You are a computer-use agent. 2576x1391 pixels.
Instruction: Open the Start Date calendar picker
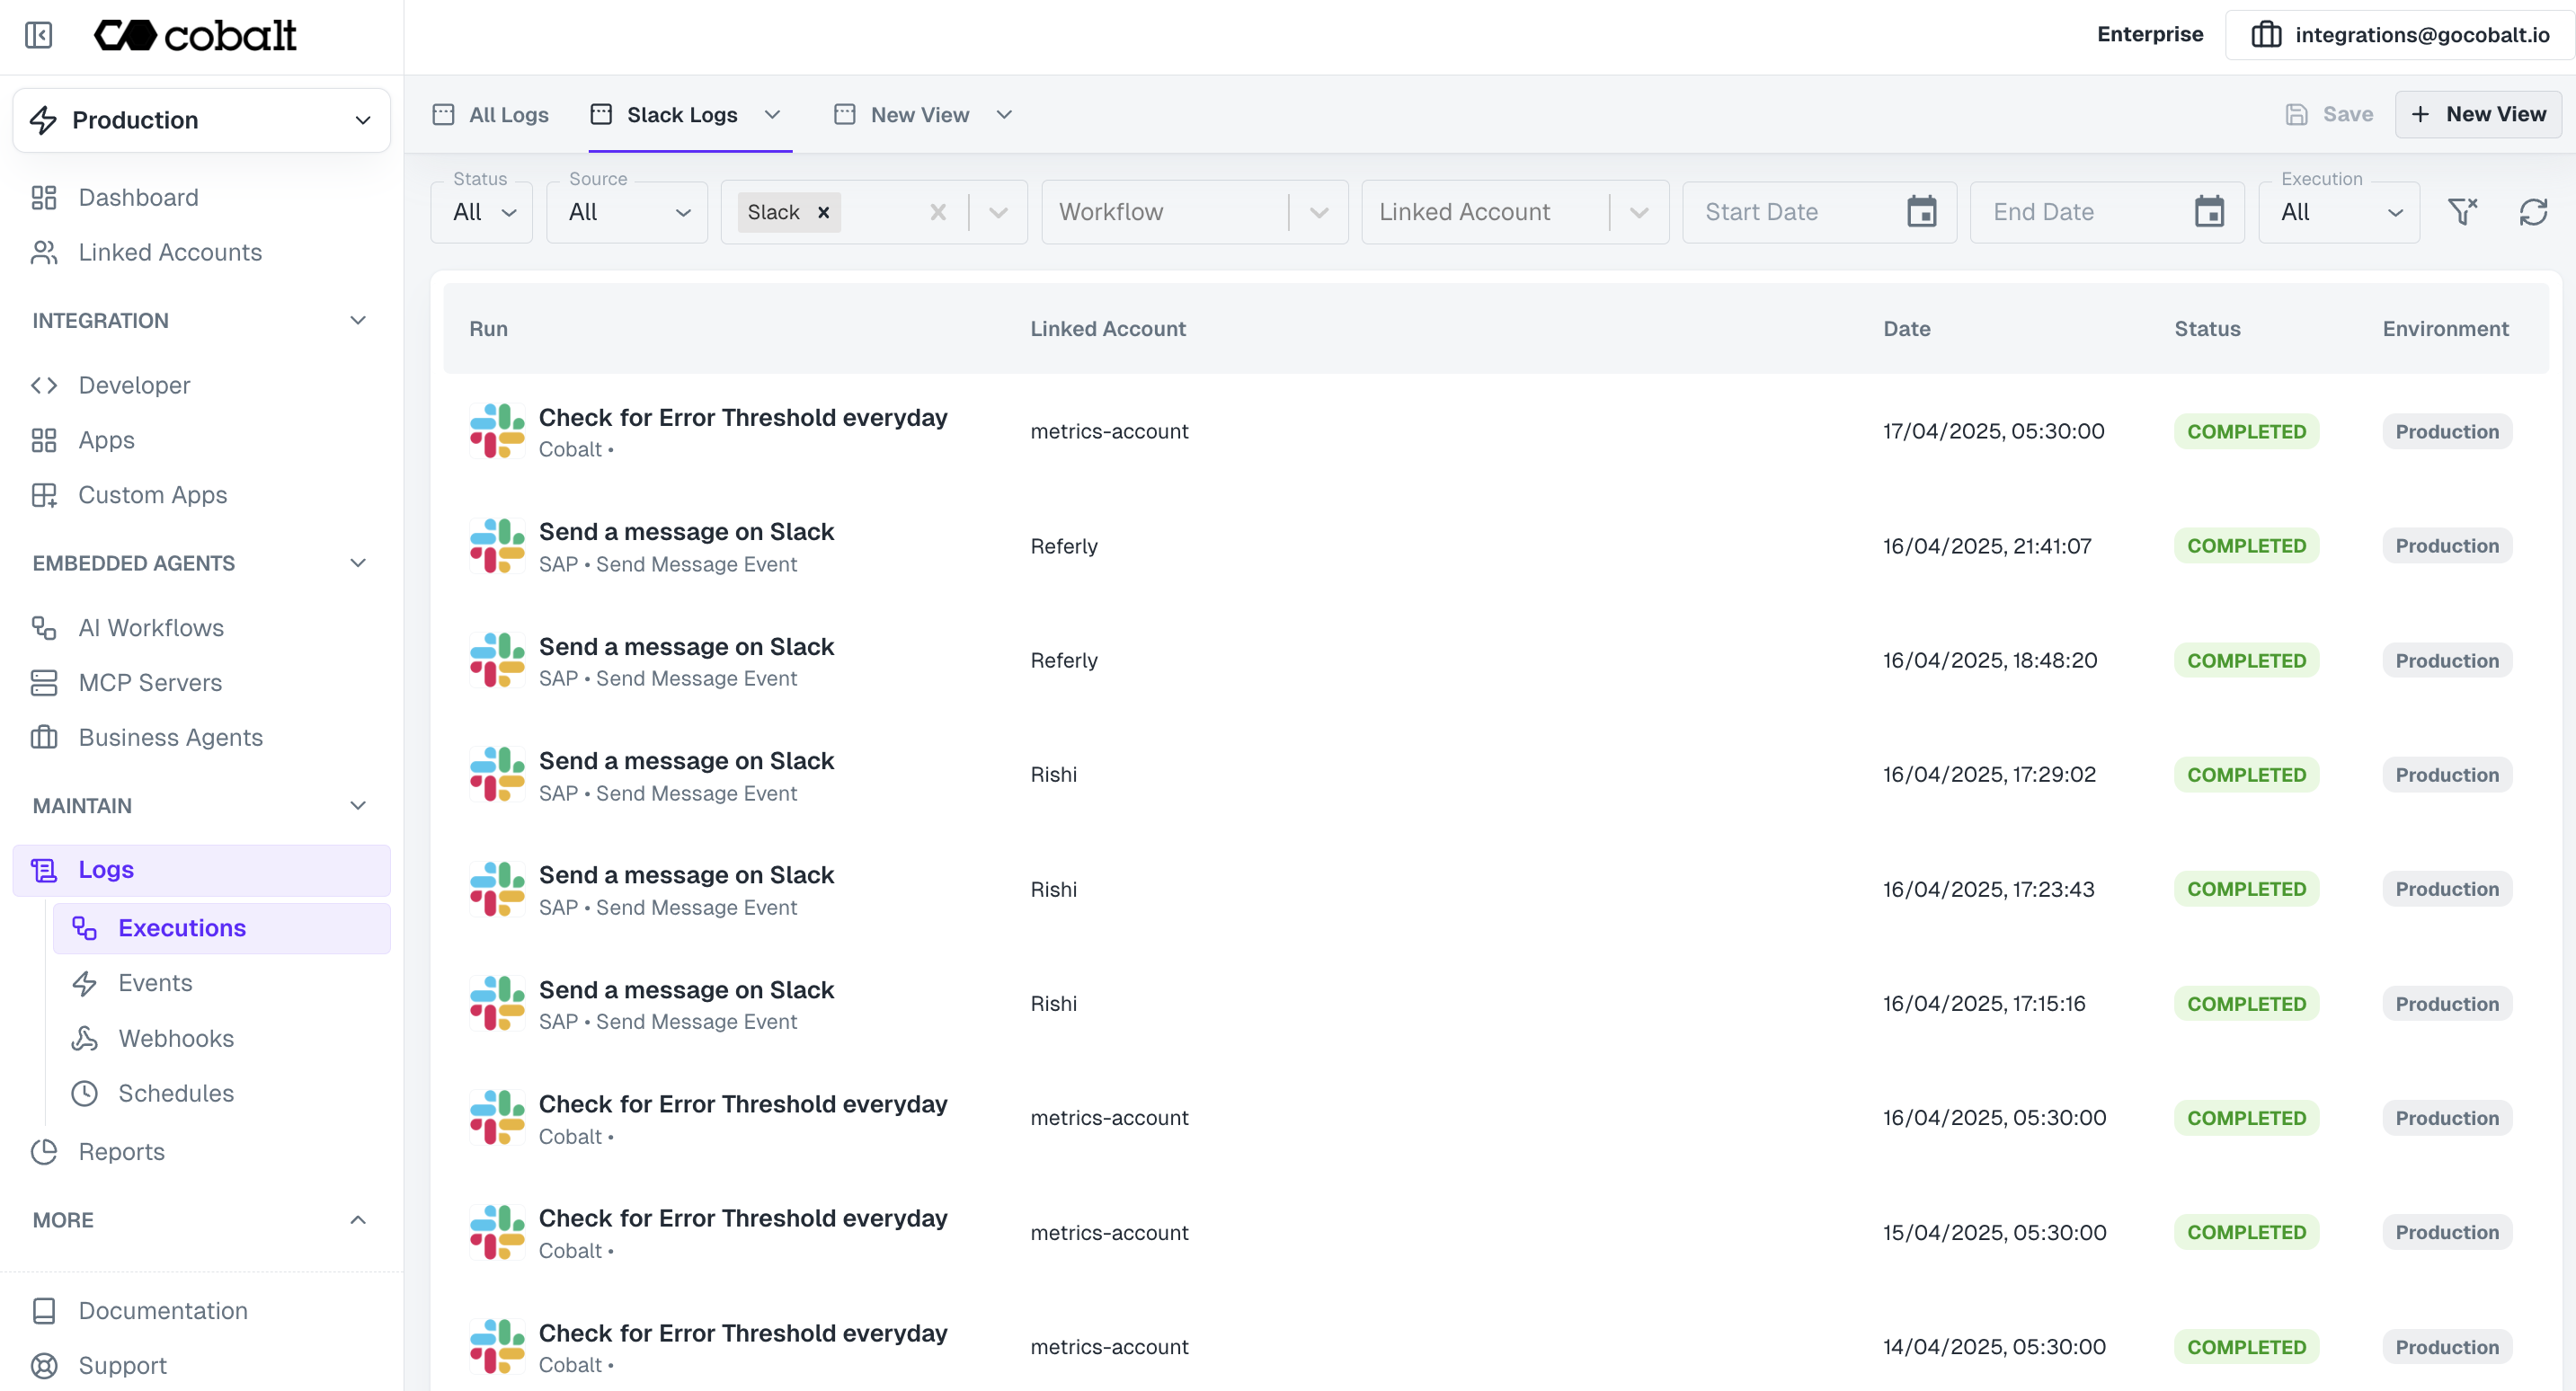coord(1922,211)
